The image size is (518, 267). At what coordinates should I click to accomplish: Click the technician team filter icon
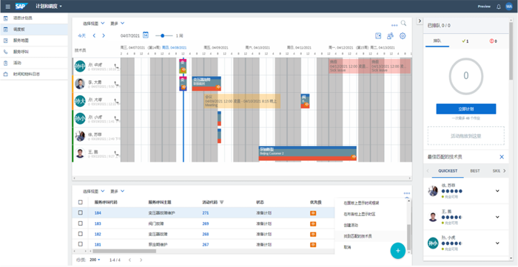coord(391,36)
